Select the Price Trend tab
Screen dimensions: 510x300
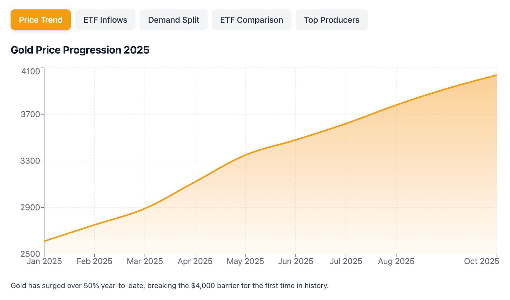point(40,20)
